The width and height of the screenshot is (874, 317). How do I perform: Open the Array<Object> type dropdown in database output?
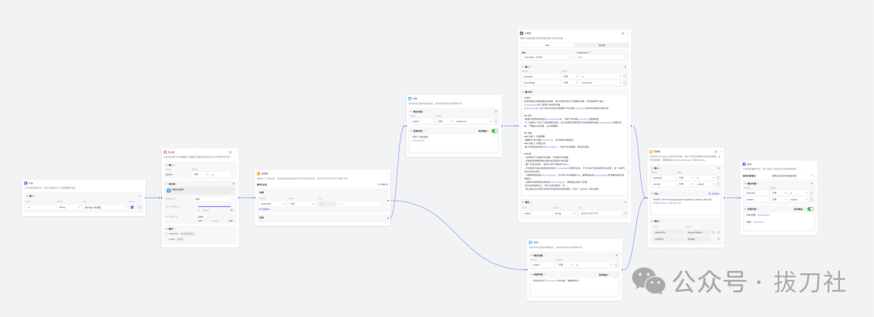pyautogui.click(x=698, y=232)
